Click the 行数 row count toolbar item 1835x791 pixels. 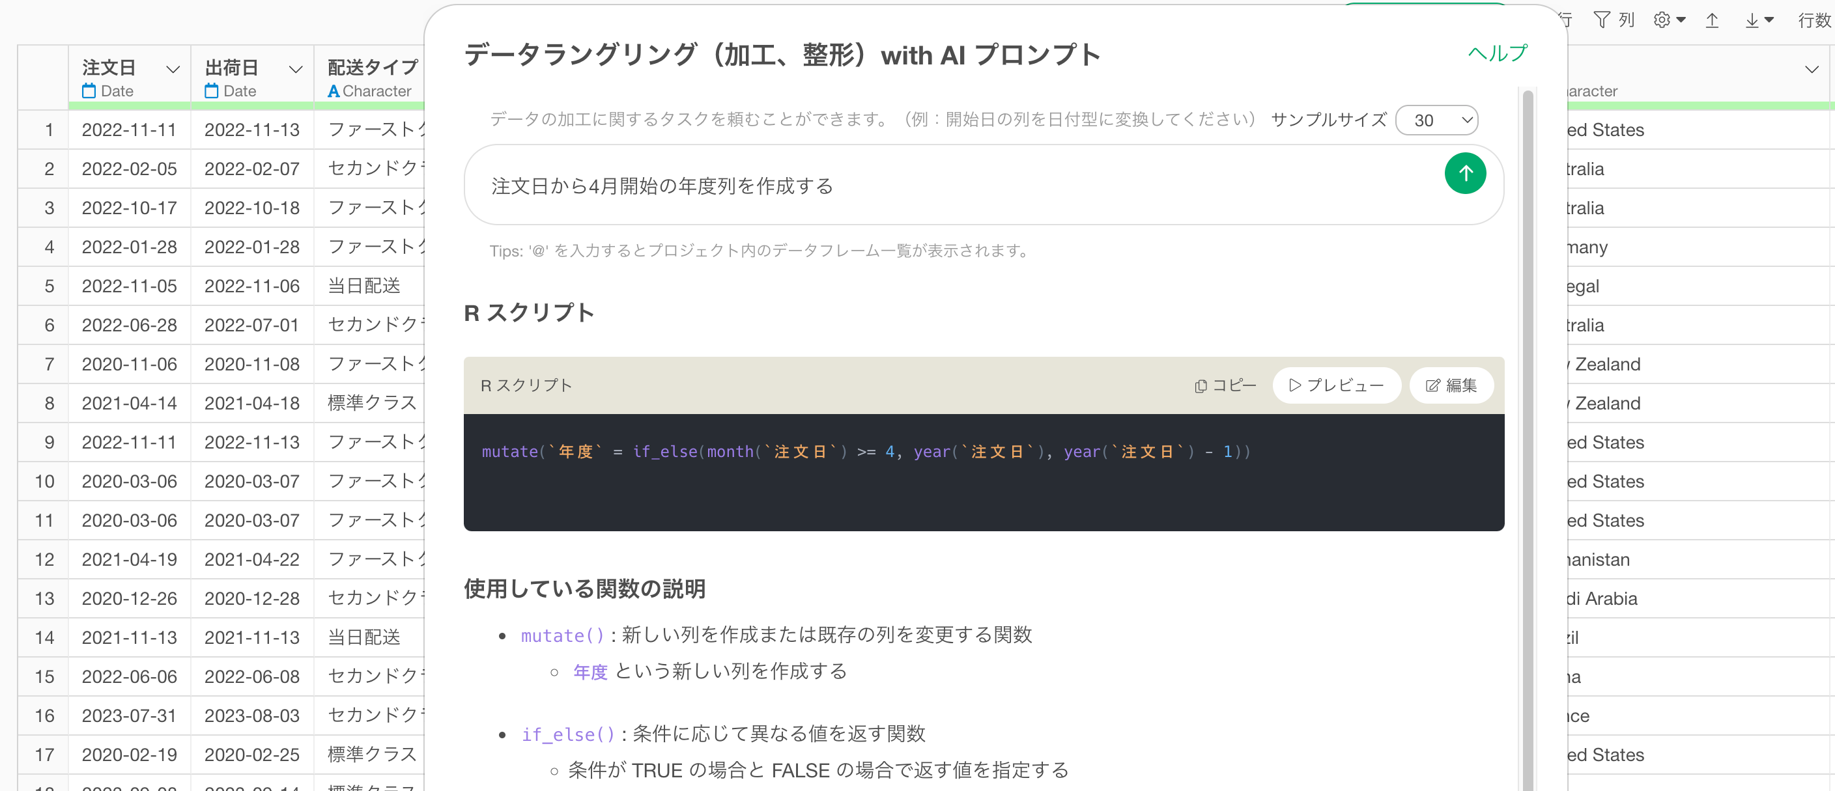tap(1814, 20)
